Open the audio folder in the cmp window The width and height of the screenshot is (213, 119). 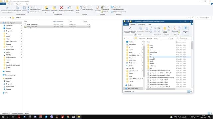coord(151,48)
